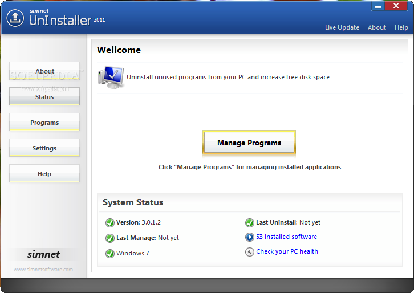Click the Uninstall unused programs description text
This screenshot has width=414, height=293.
228,77
